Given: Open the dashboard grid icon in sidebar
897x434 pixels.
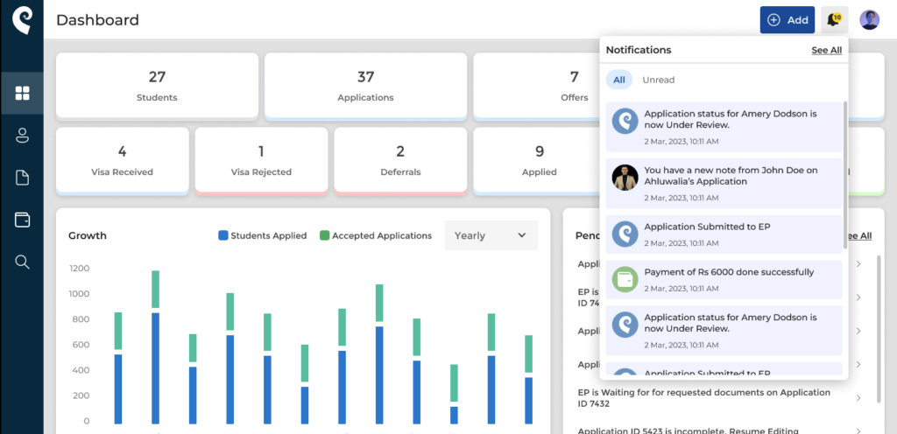Looking at the screenshot, I should point(22,93).
